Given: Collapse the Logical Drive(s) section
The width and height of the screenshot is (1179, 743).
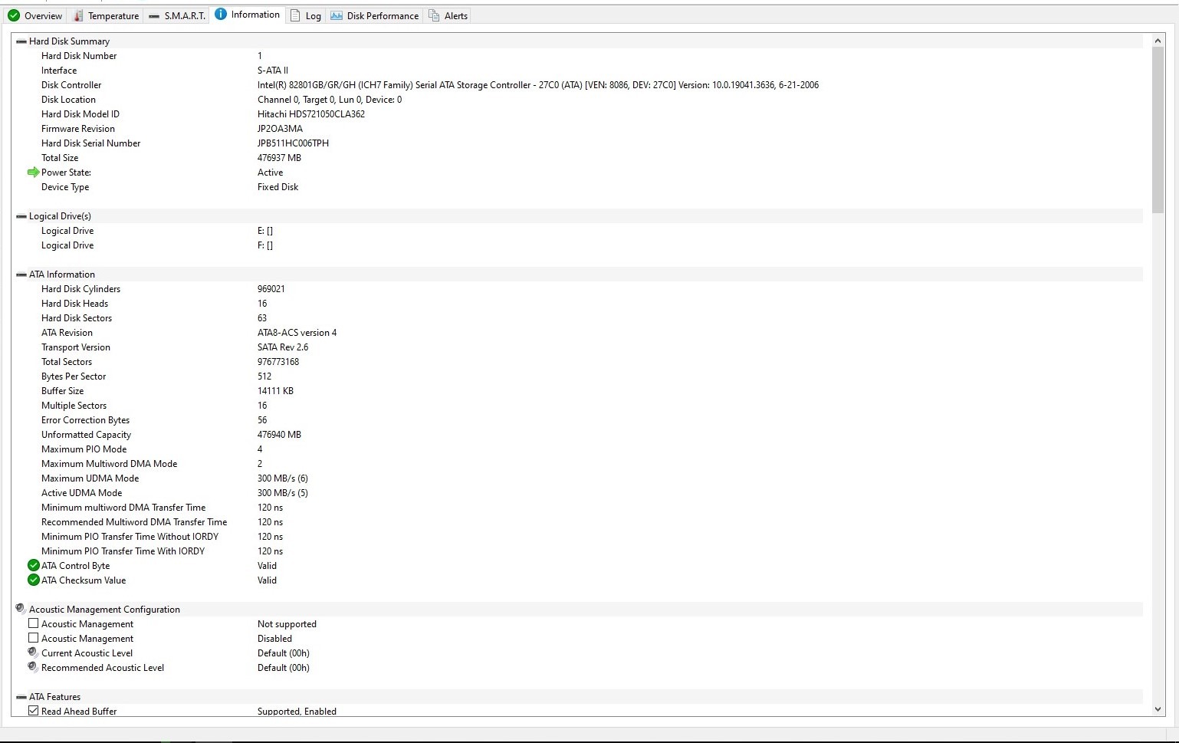Looking at the screenshot, I should (x=21, y=216).
